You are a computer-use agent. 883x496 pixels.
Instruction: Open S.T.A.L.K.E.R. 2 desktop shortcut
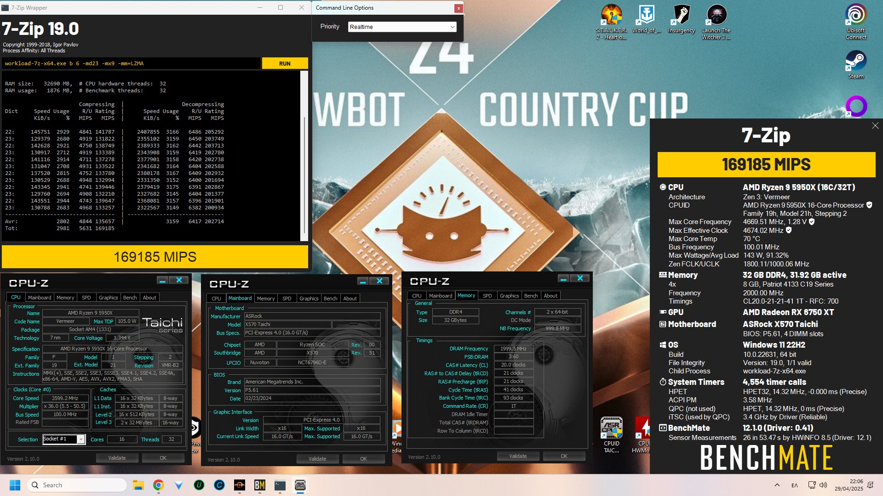click(611, 22)
